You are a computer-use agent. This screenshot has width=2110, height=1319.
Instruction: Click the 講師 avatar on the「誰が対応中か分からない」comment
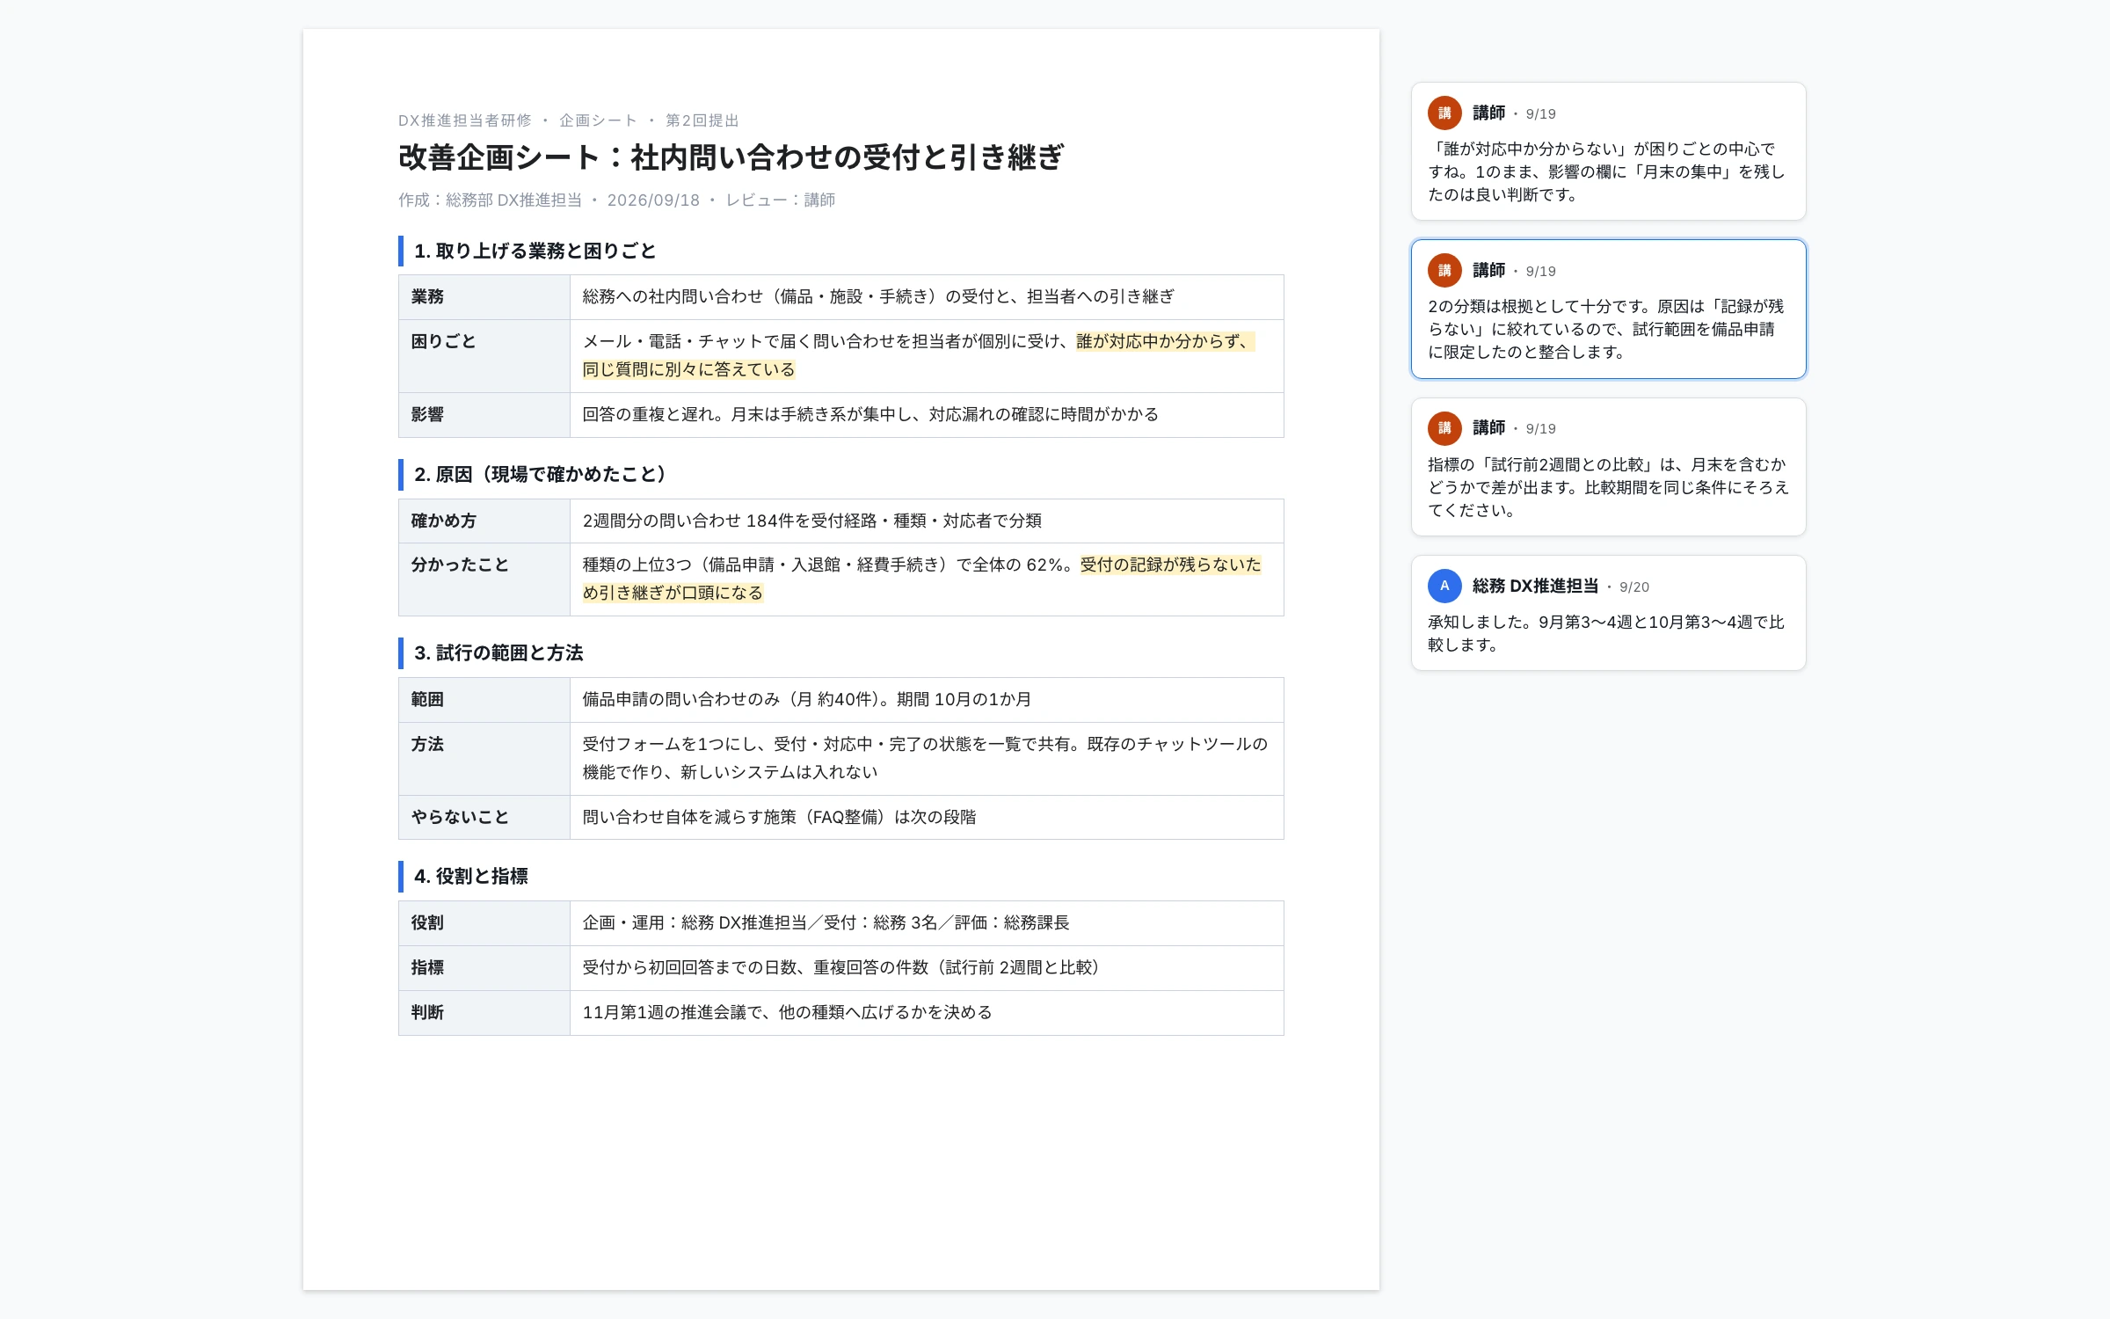(1444, 113)
